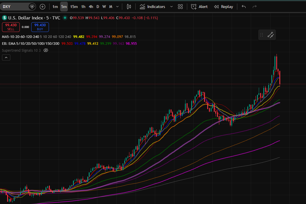This screenshot has height=204, width=306.
Task: Click the undo arrow icon
Action: pos(244,7)
